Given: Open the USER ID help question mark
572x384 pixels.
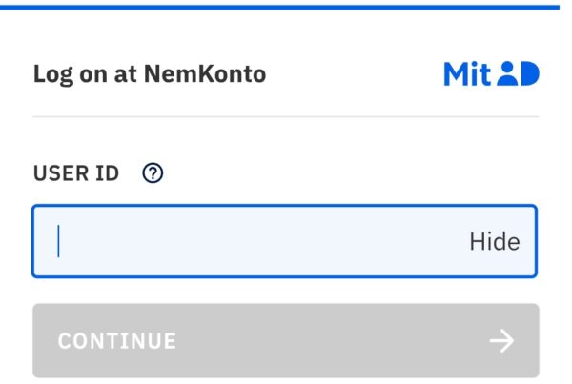Looking at the screenshot, I should tap(153, 172).
